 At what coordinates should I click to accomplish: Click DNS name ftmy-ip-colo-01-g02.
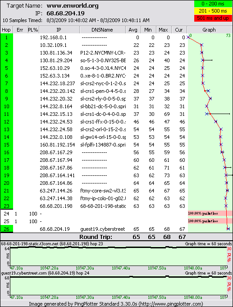pyautogui.click(x=103, y=198)
